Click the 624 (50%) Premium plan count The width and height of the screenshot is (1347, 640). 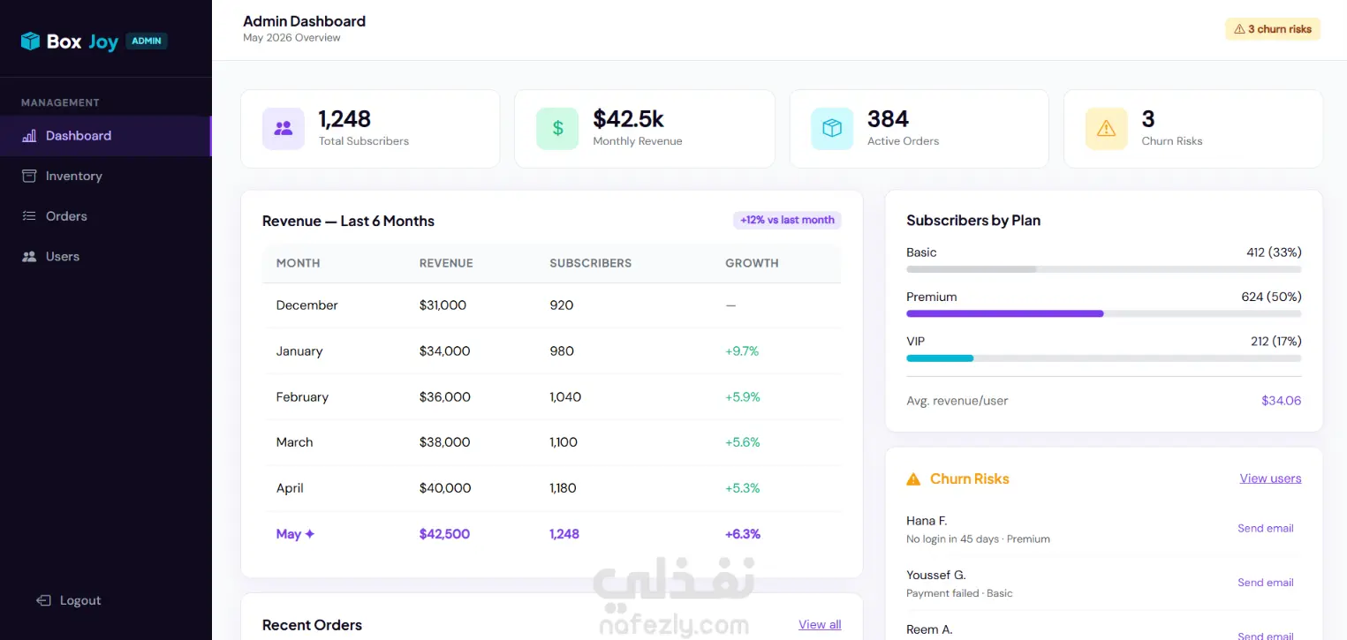[1271, 297]
